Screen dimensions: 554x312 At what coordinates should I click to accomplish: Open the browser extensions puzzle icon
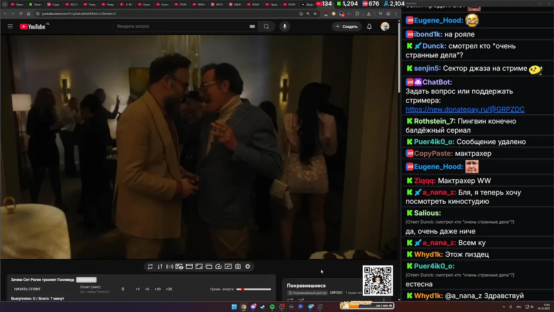(x=357, y=13)
